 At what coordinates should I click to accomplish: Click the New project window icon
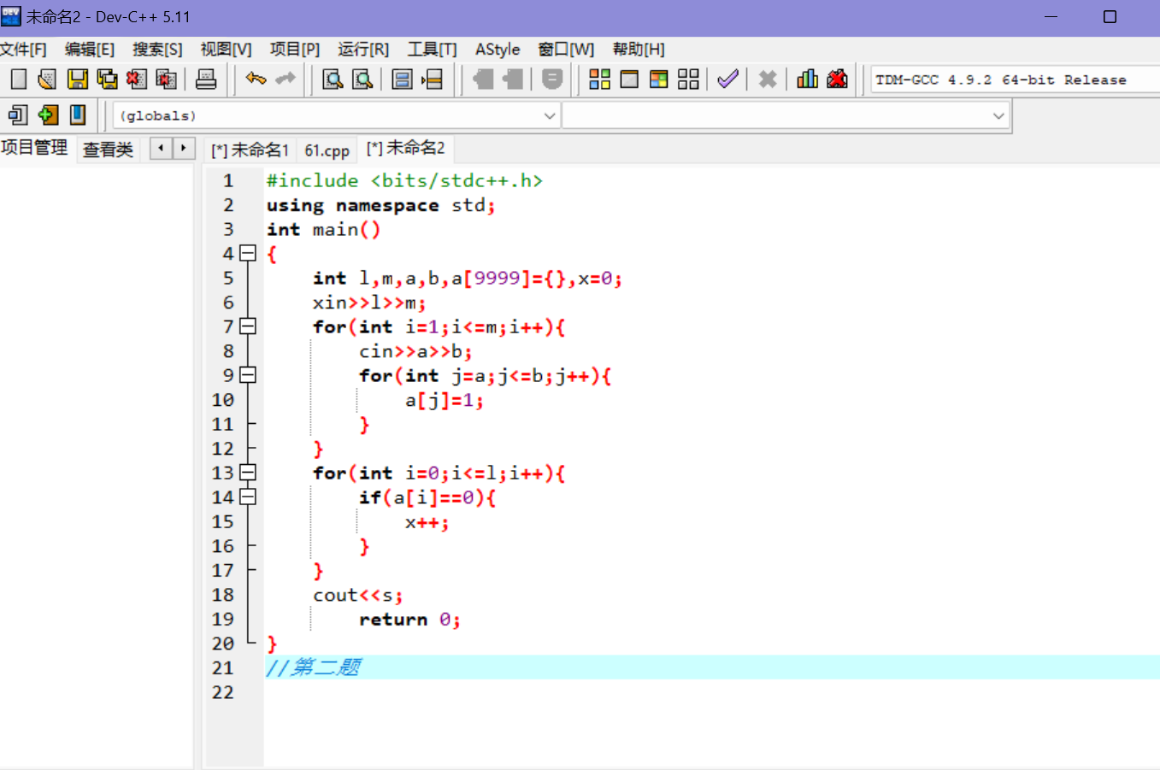tap(18, 115)
